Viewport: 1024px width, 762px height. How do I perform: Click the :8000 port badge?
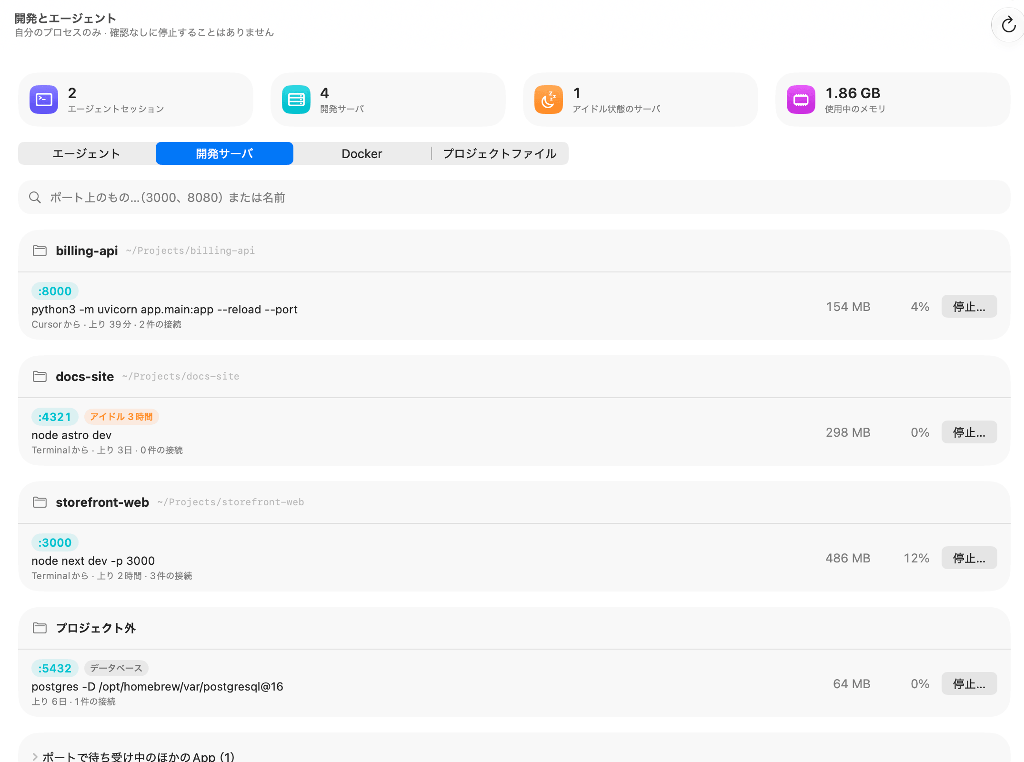(x=55, y=291)
